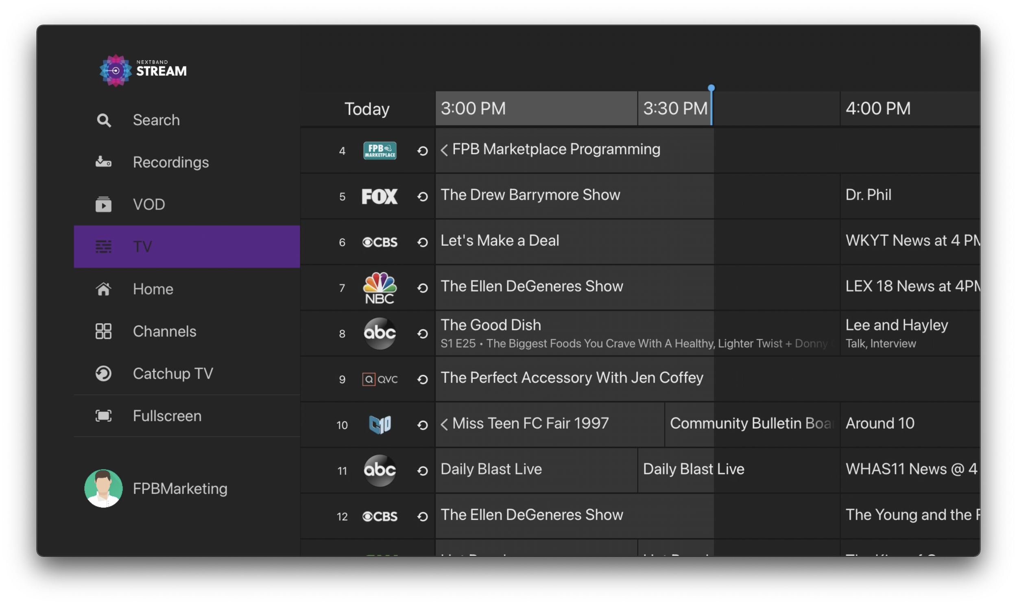Viewport: 1017px width, 605px height.
Task: Click catchup restart icon for channel 8 ABC
Action: (x=422, y=334)
